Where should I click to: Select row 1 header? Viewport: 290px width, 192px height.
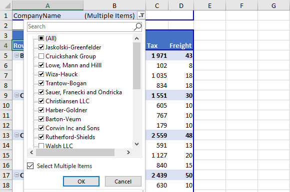coord(6,15)
